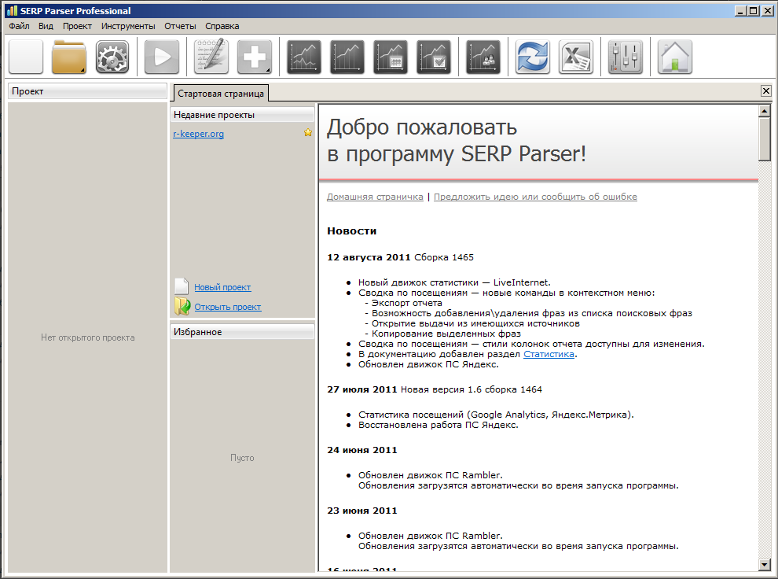Click the plus add toolbar icon
The width and height of the screenshot is (778, 579).
(255, 57)
